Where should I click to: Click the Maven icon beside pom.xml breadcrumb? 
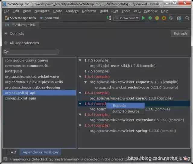(42, 18)
